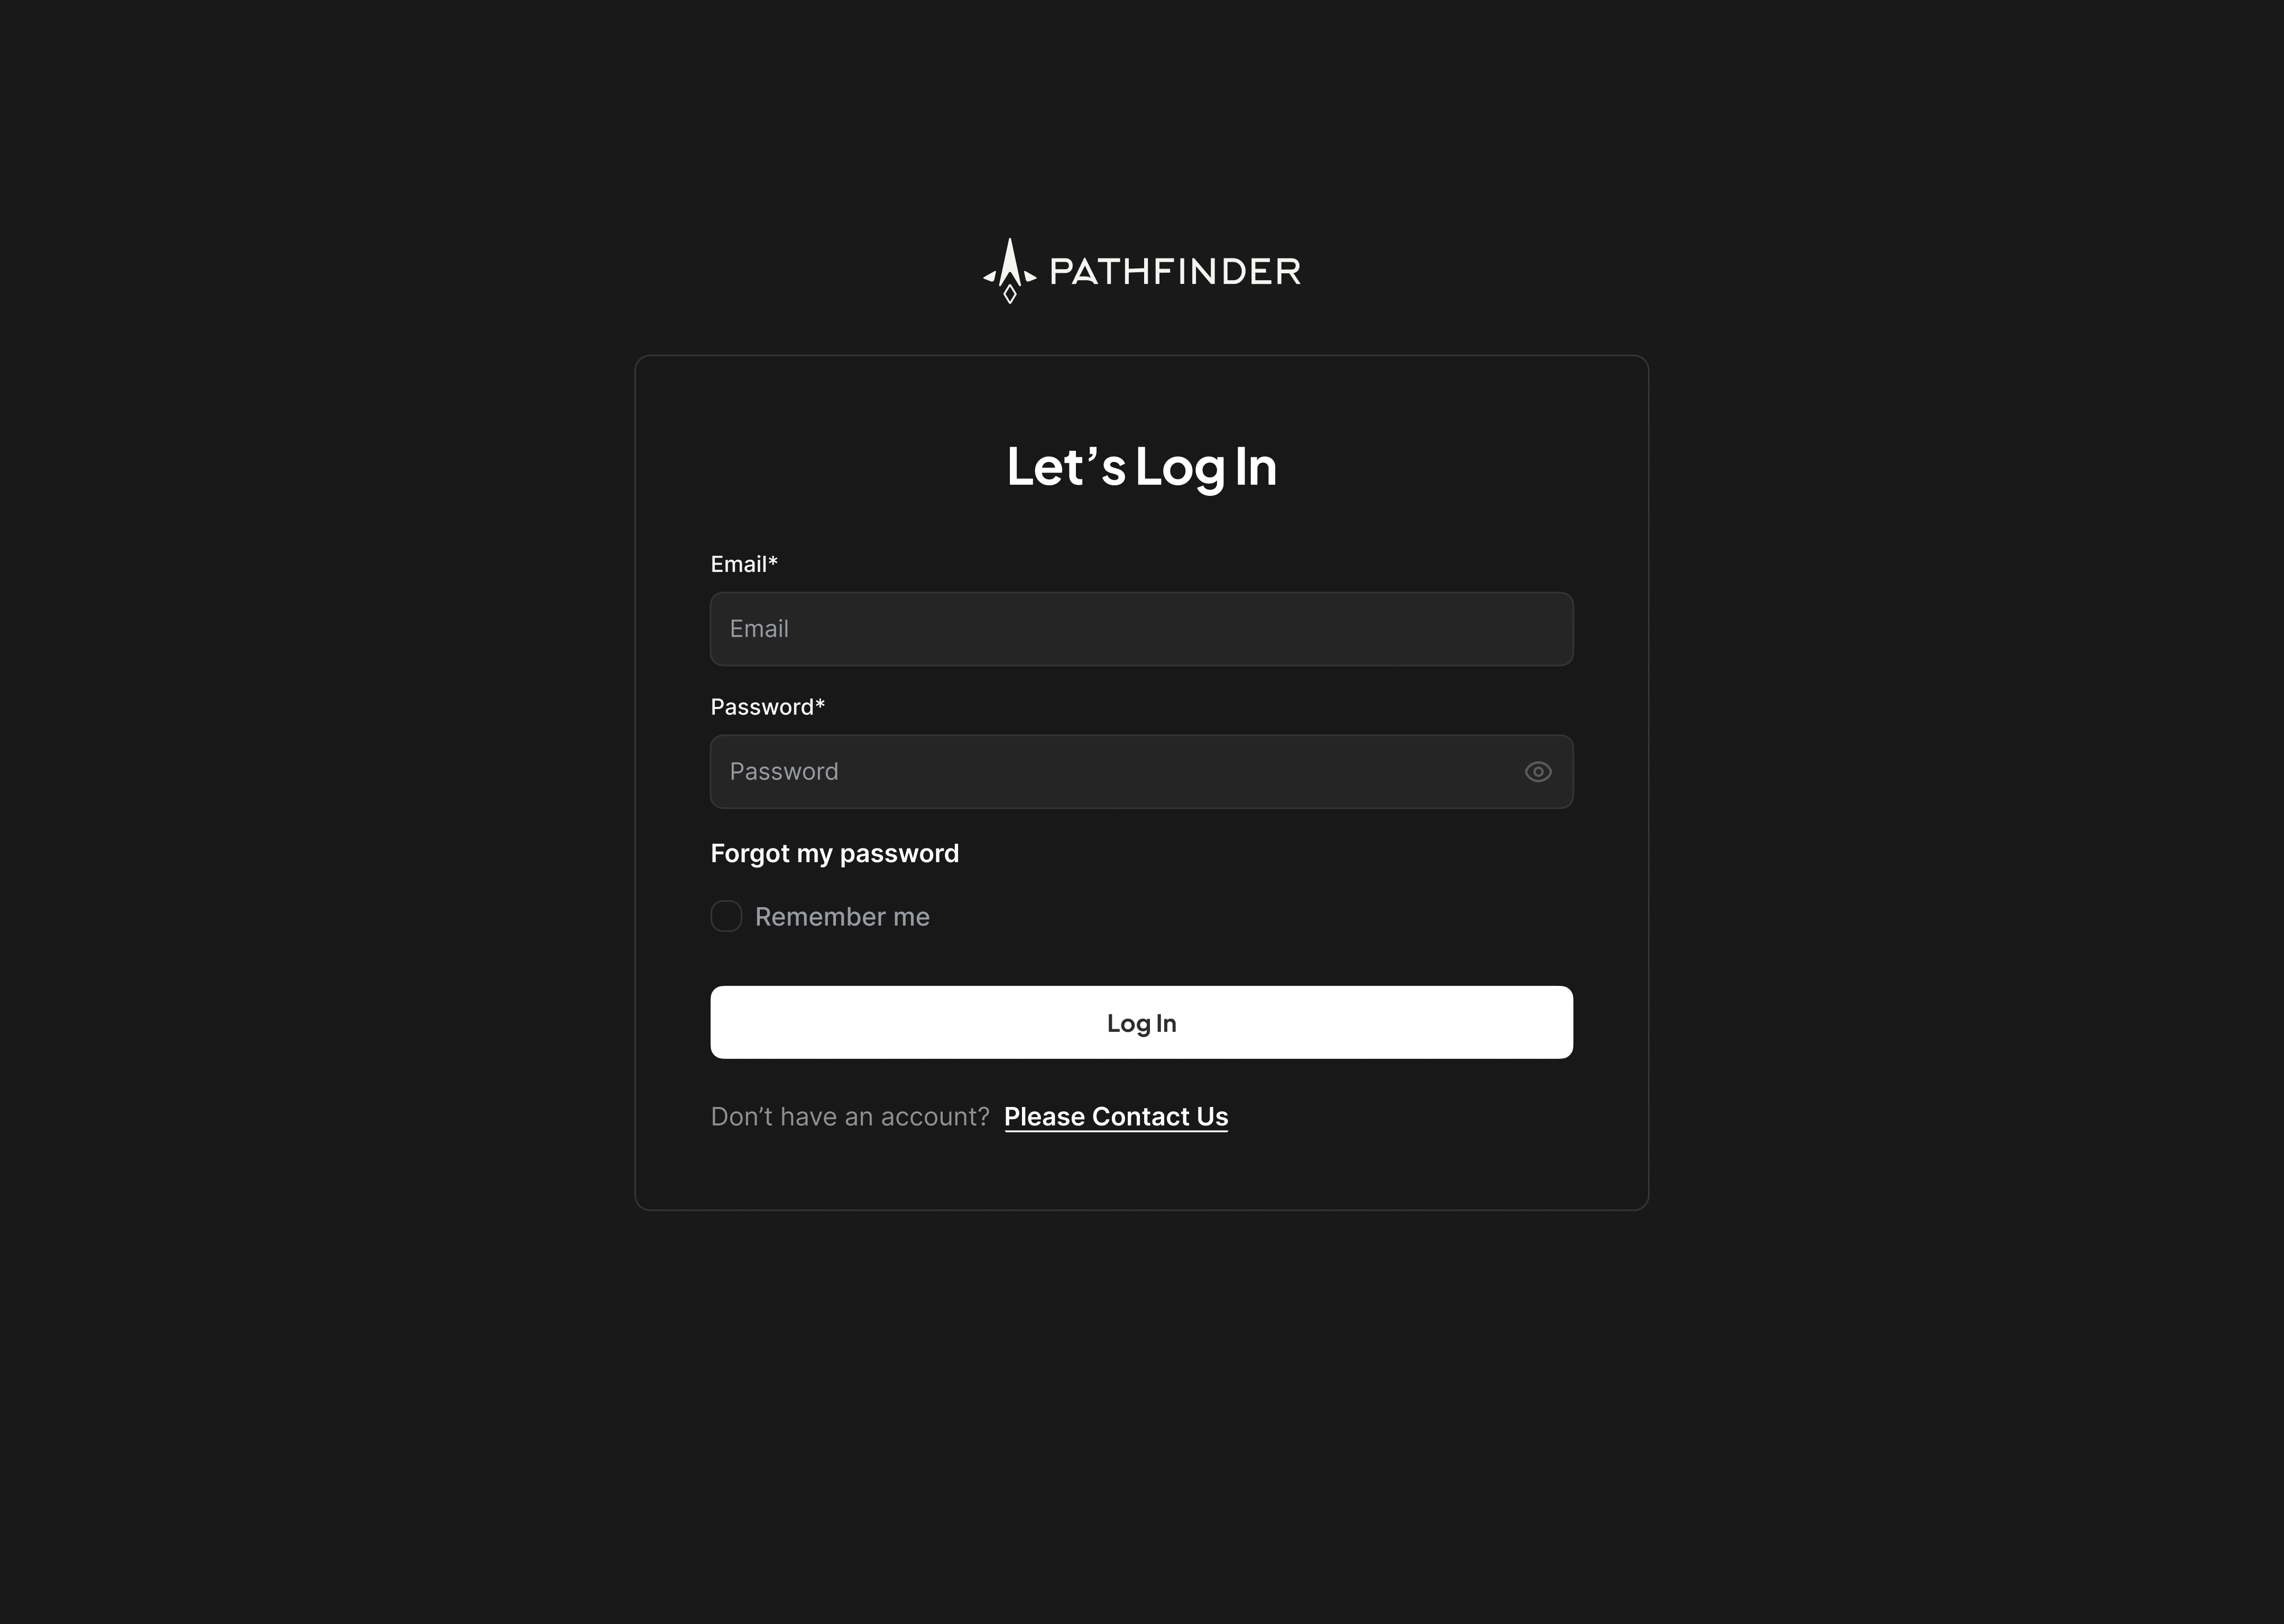Click the PATHFINDER wordmark text
This screenshot has height=1624, width=2284.
1175,271
